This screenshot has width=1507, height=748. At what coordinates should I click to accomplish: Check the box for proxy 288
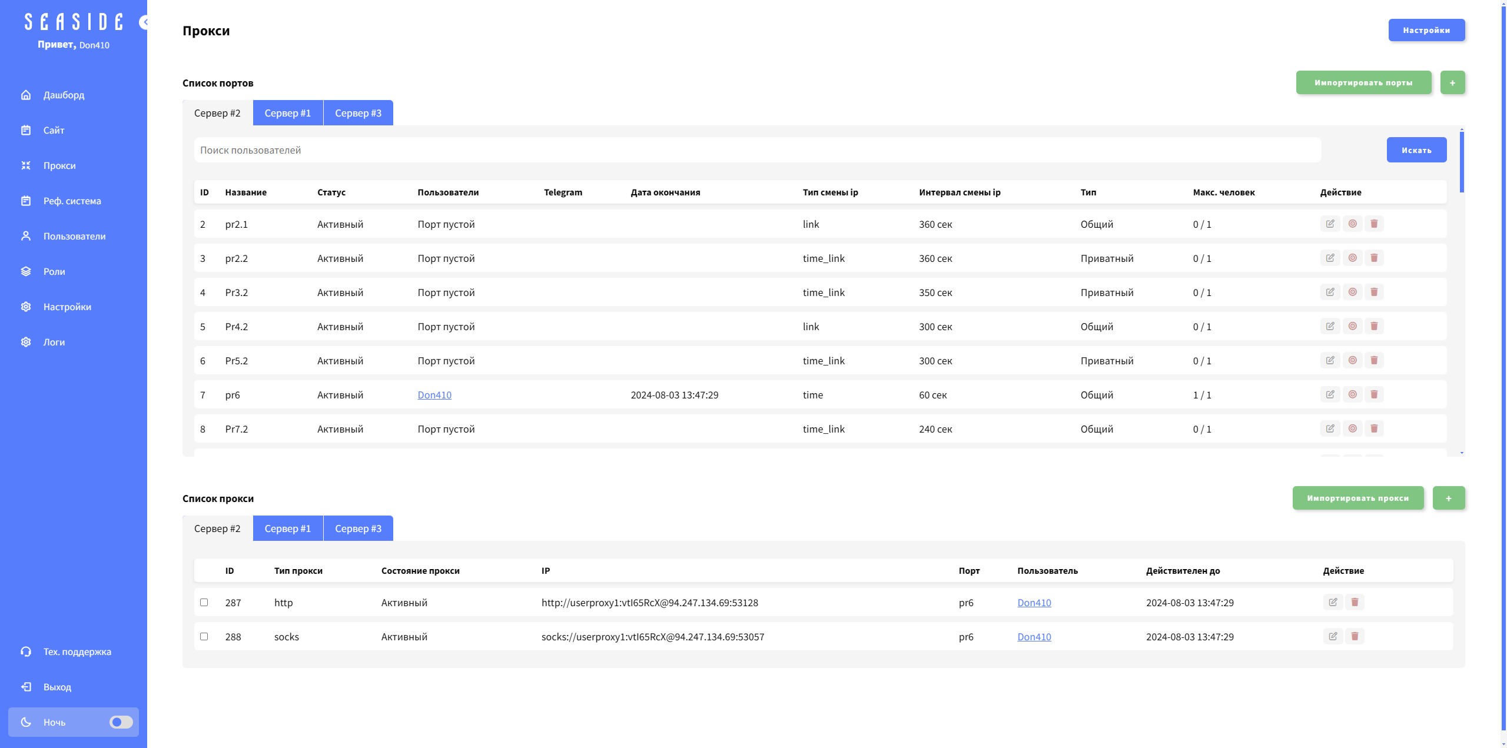(x=204, y=636)
